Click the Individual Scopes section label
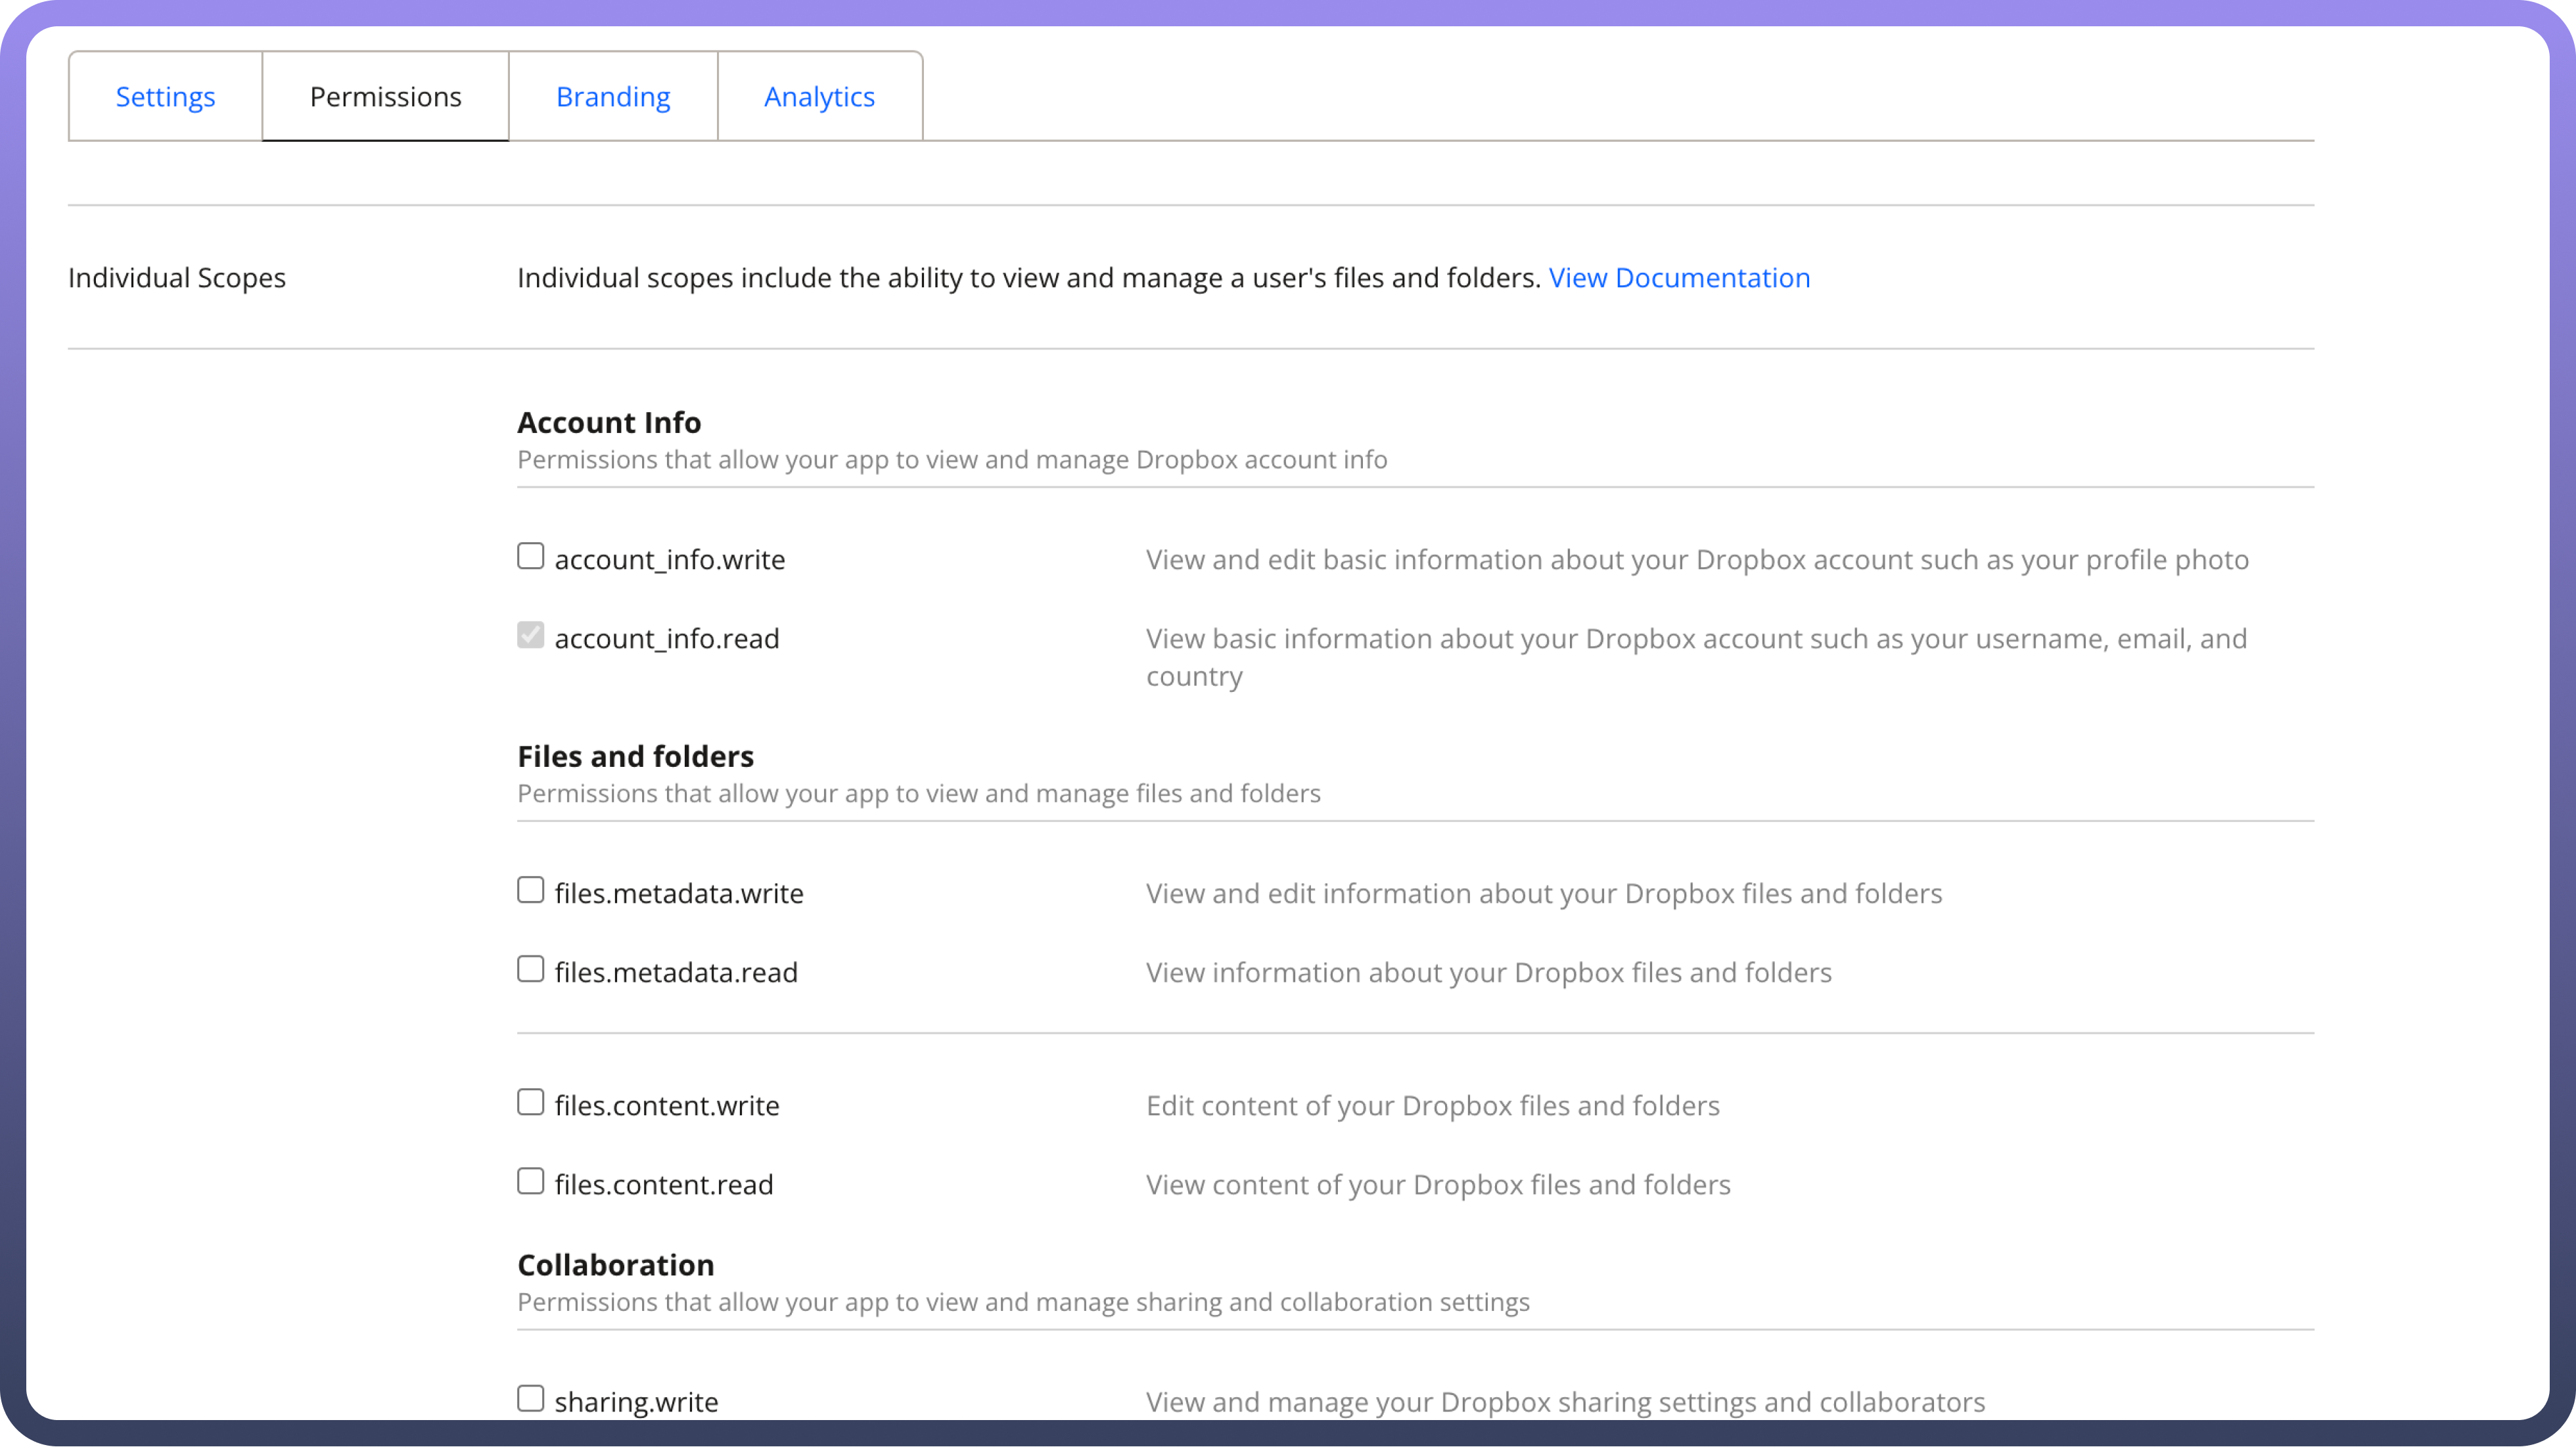Viewport: 2576px width, 1447px height. (x=177, y=277)
